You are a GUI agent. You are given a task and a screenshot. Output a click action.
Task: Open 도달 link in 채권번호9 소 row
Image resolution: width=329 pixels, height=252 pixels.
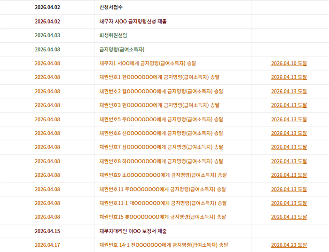(x=289, y=175)
